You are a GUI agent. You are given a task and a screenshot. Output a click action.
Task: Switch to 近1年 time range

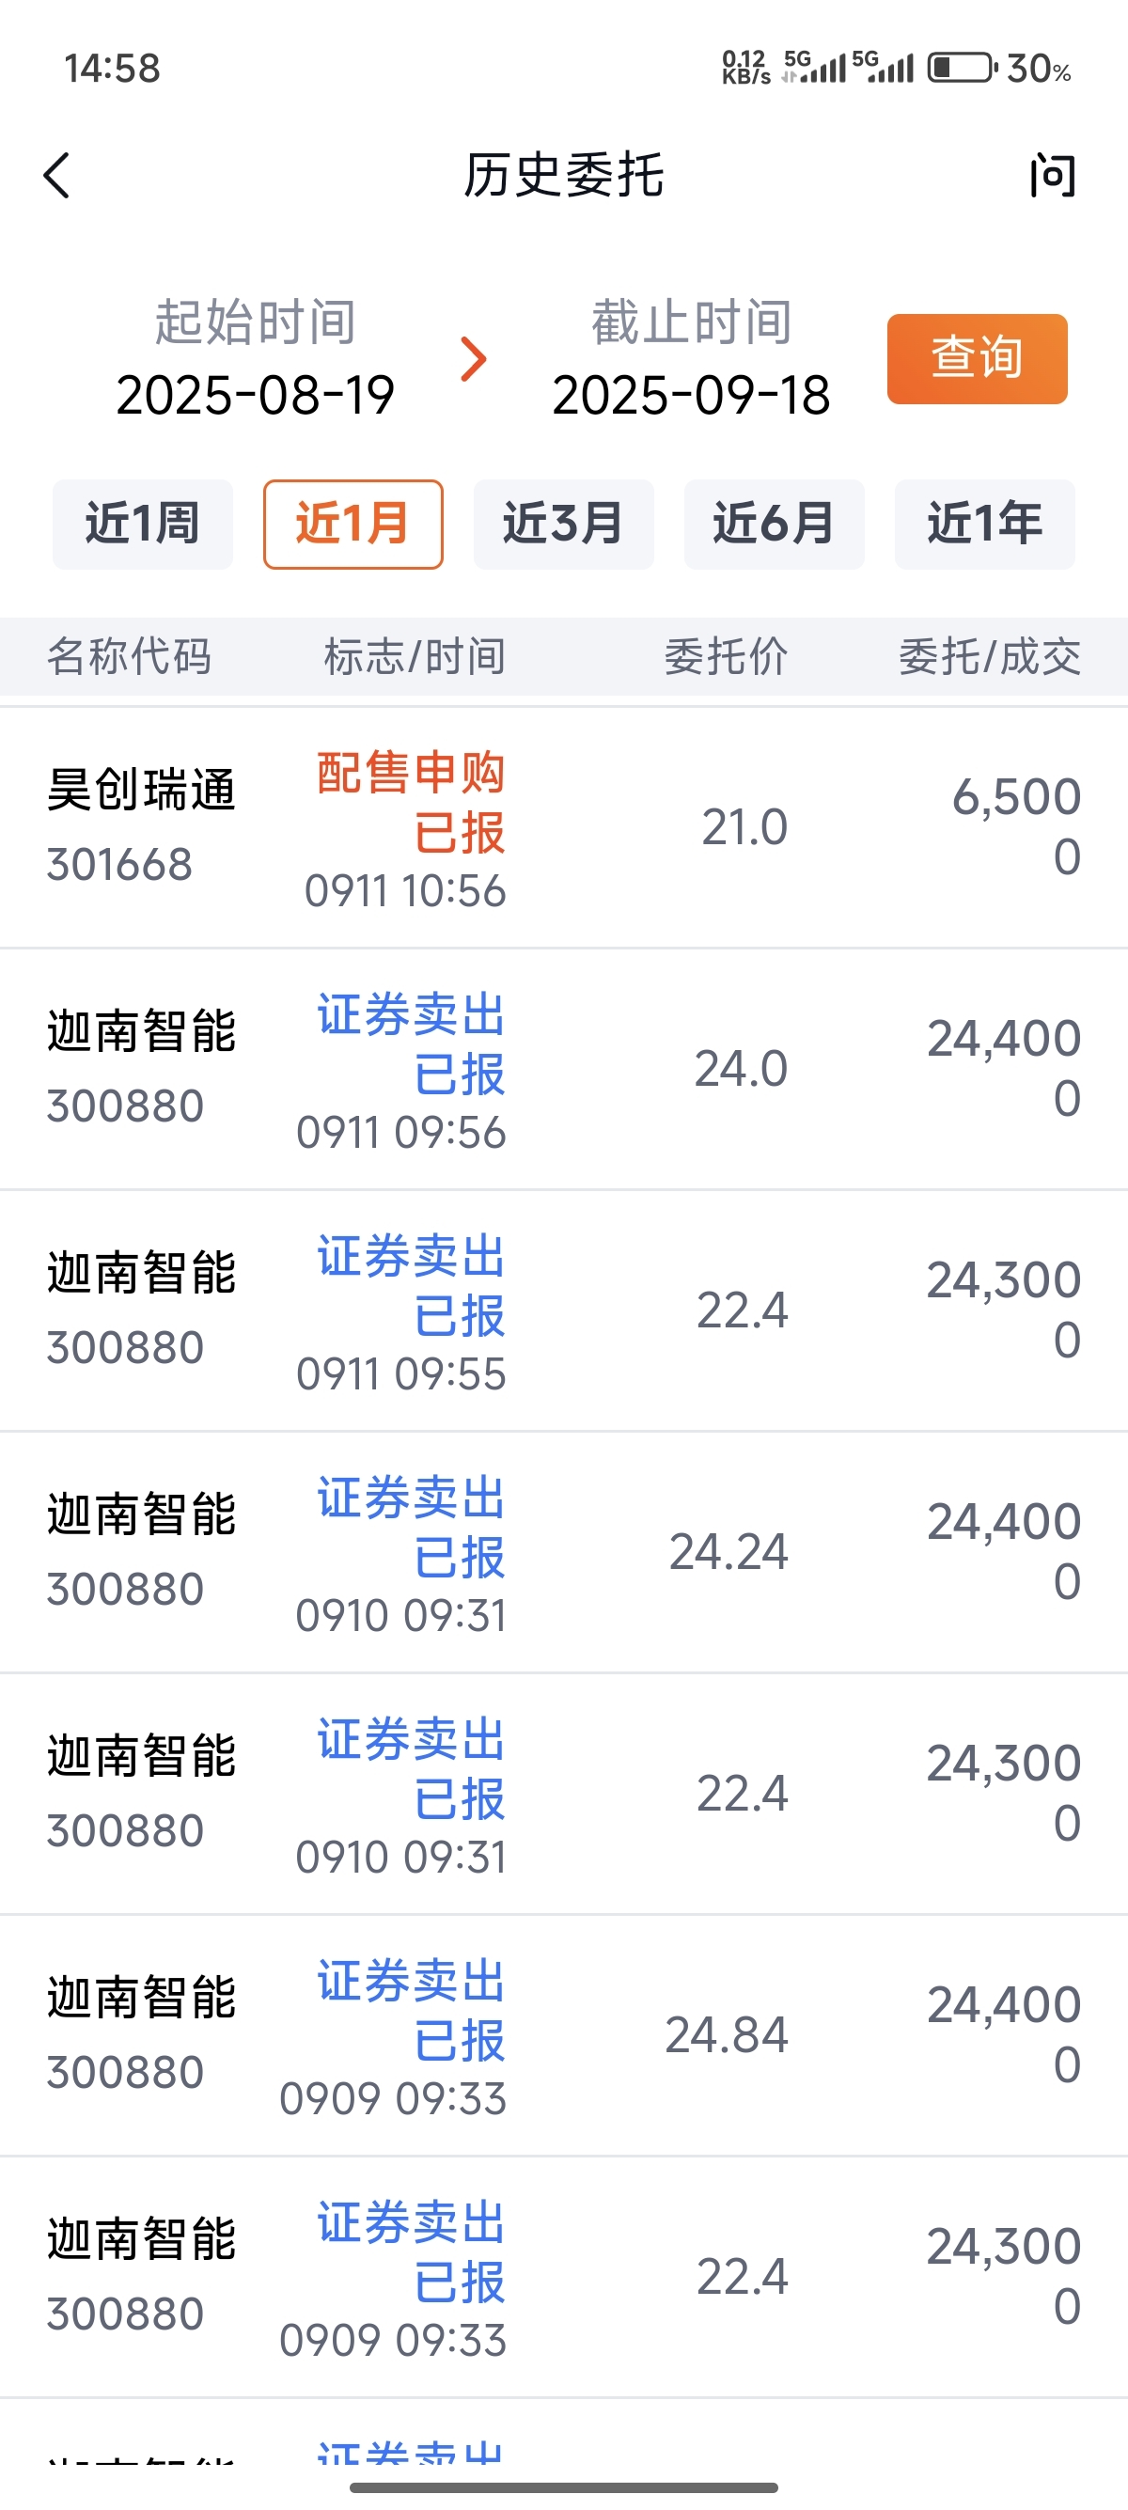click(985, 525)
